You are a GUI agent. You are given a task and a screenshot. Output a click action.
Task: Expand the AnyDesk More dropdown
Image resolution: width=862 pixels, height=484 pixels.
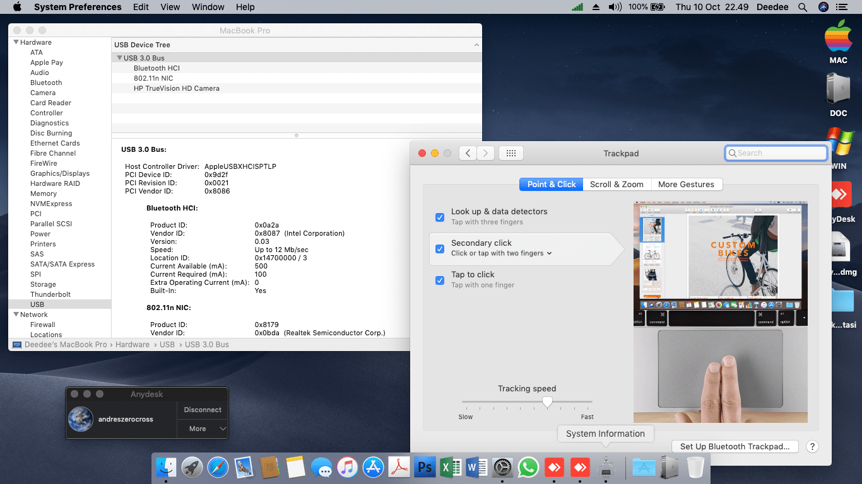(x=203, y=429)
